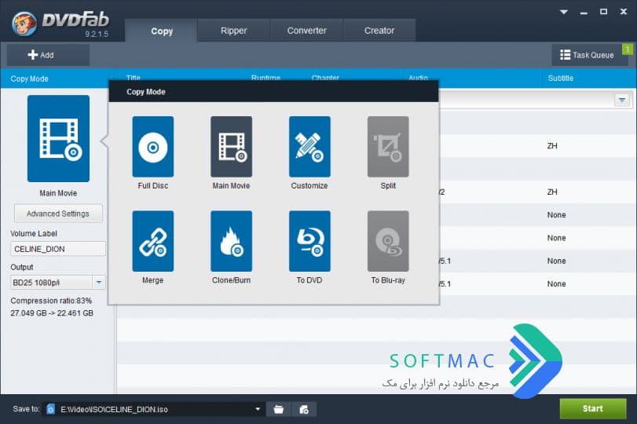Open the Task Queue
Viewport: 637px width, 424px height.
[x=587, y=55]
